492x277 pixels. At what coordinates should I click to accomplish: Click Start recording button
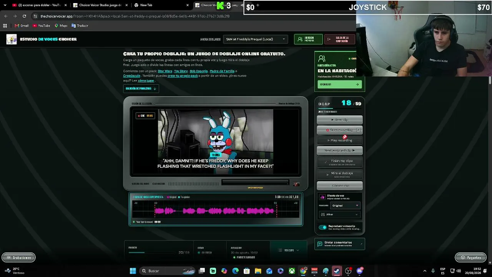tap(340, 130)
